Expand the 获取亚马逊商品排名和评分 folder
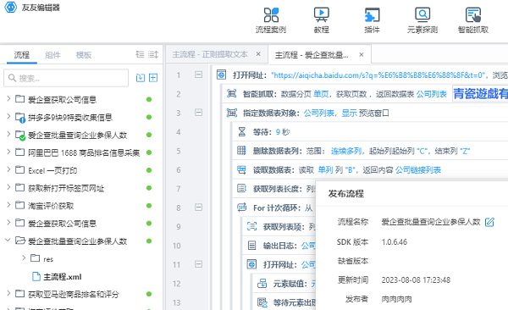The image size is (508, 310). click(8, 293)
